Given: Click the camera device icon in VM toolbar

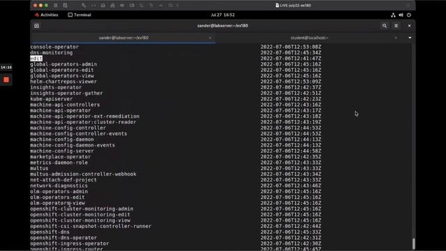Looking at the screenshot, I should [132, 6].
